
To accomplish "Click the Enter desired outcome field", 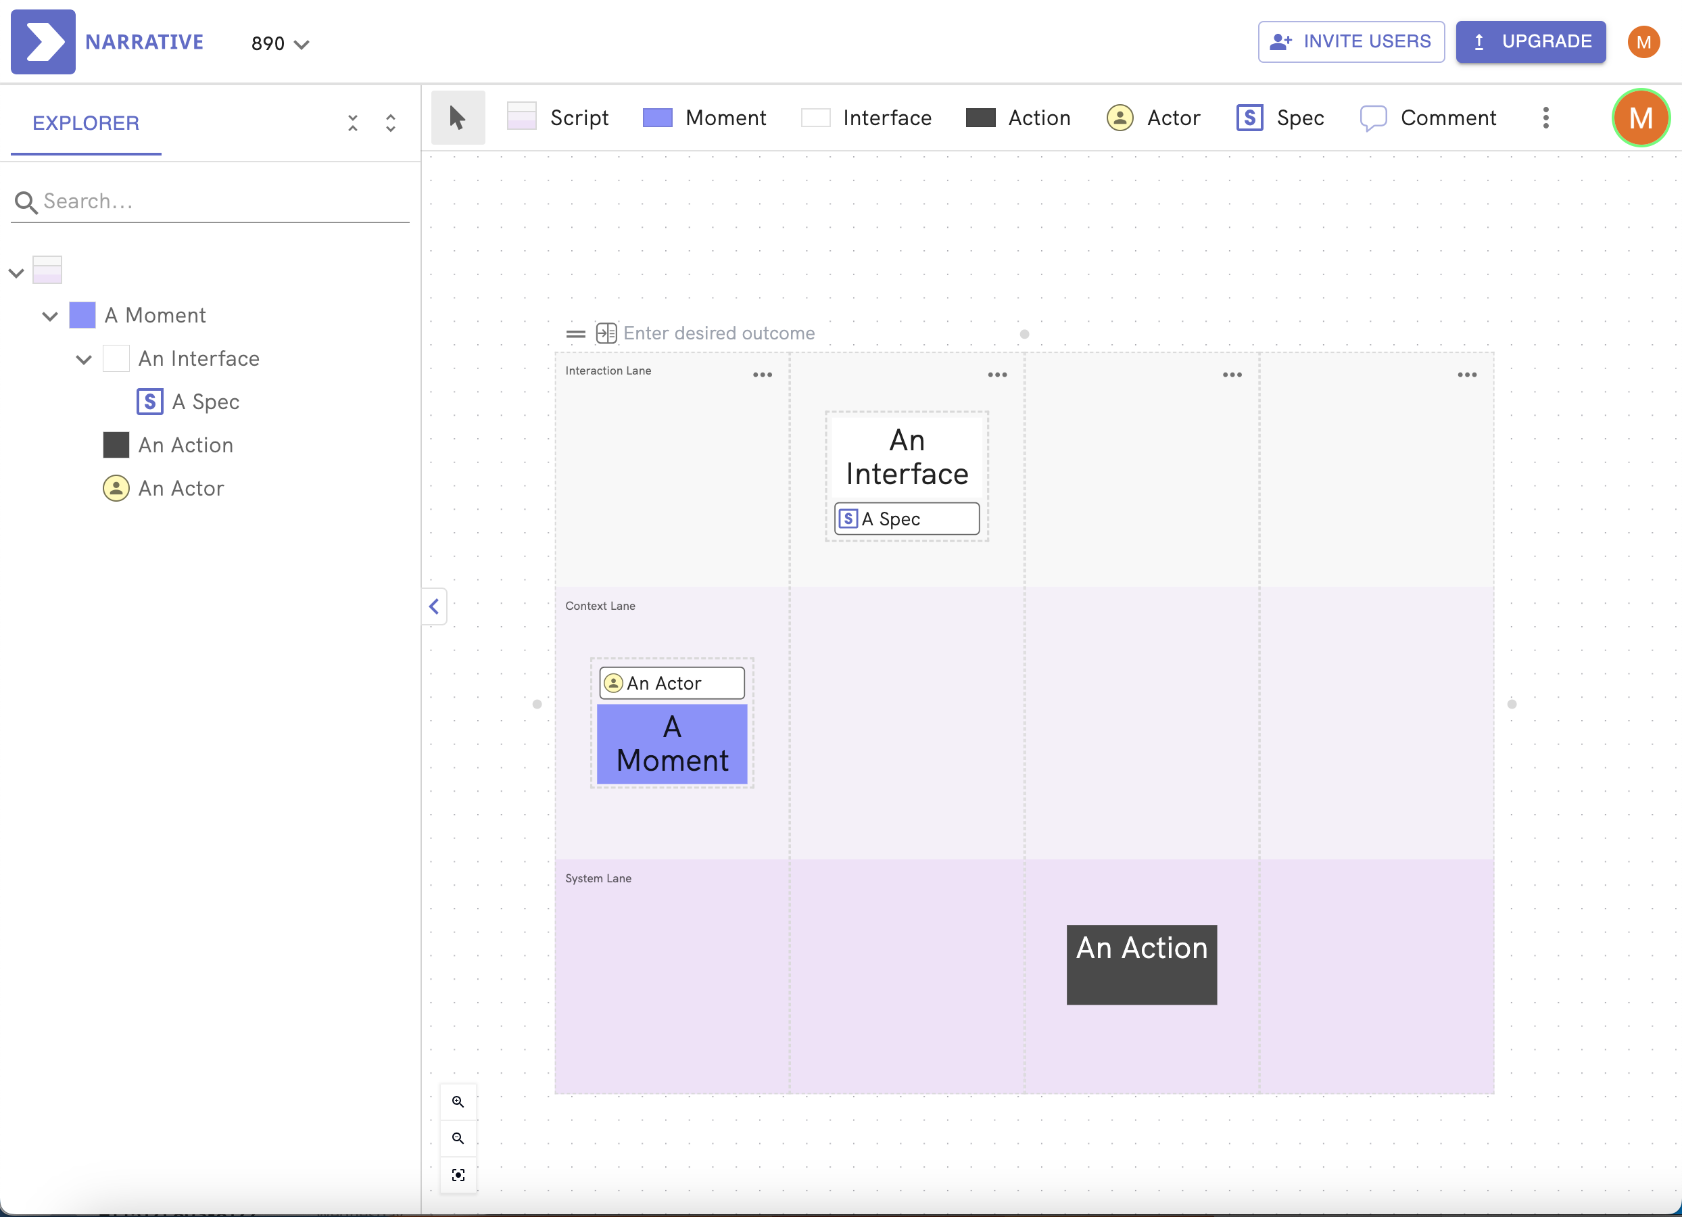I will click(719, 334).
